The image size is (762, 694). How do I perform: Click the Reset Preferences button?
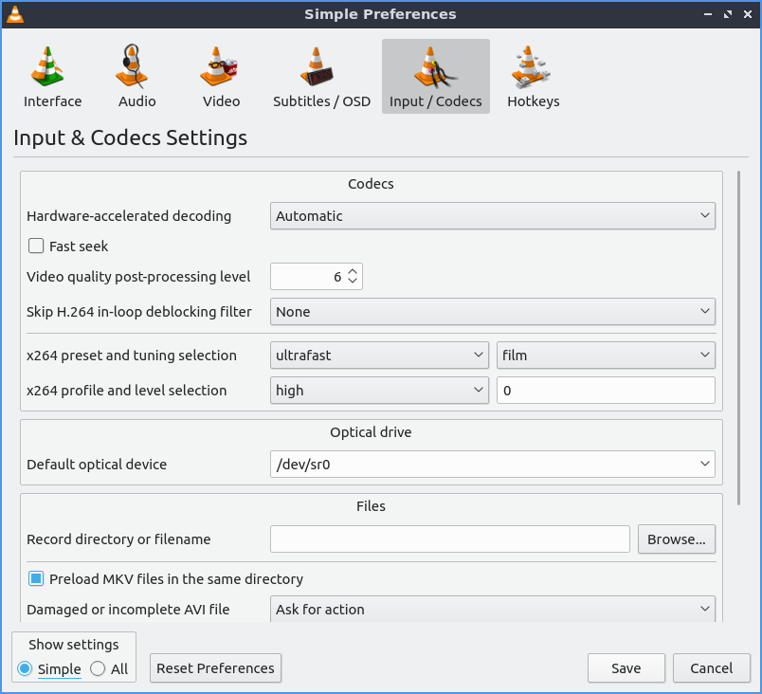click(215, 668)
